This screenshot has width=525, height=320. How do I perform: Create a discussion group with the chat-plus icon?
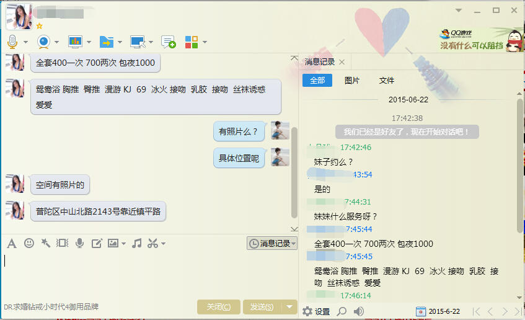coord(168,42)
